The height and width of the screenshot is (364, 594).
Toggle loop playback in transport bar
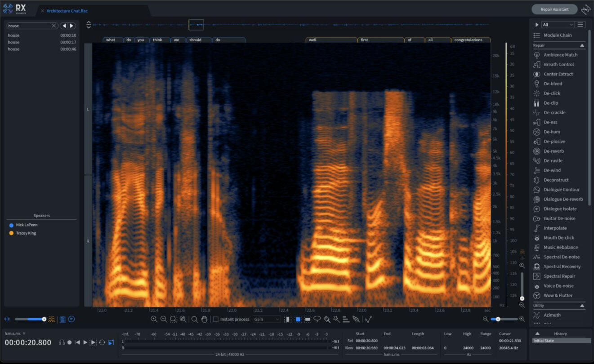coord(102,342)
